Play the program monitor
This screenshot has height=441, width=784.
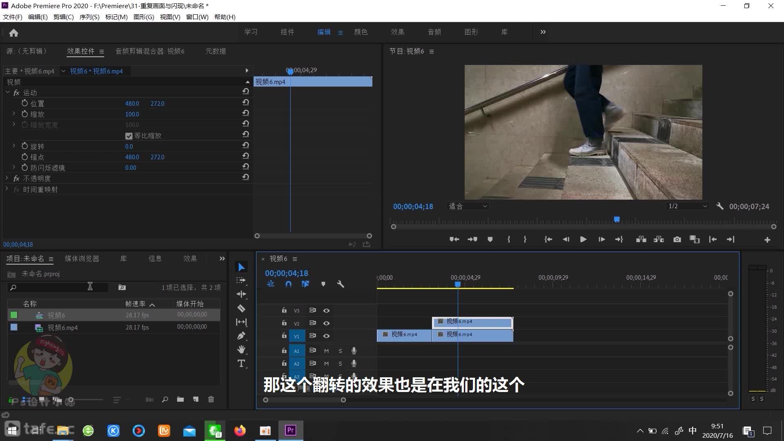(x=583, y=240)
